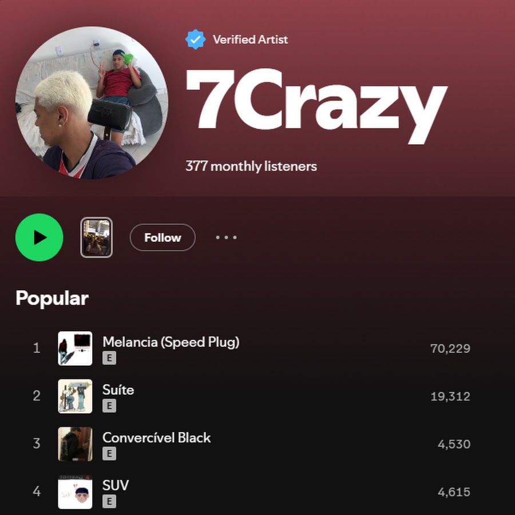Click the Verified Artist blue checkmark badge
The height and width of the screenshot is (515, 515).
click(196, 39)
